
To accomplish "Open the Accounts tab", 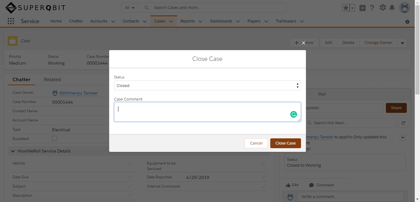I will (x=99, y=21).
